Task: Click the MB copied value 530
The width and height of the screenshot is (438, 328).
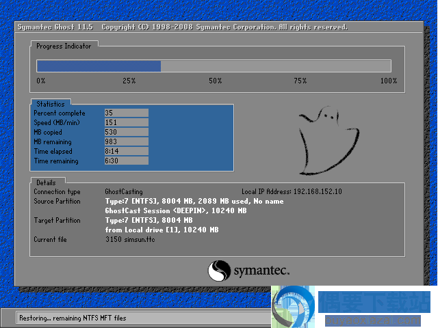Action: pos(126,132)
